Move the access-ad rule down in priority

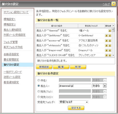(x=110, y=41)
